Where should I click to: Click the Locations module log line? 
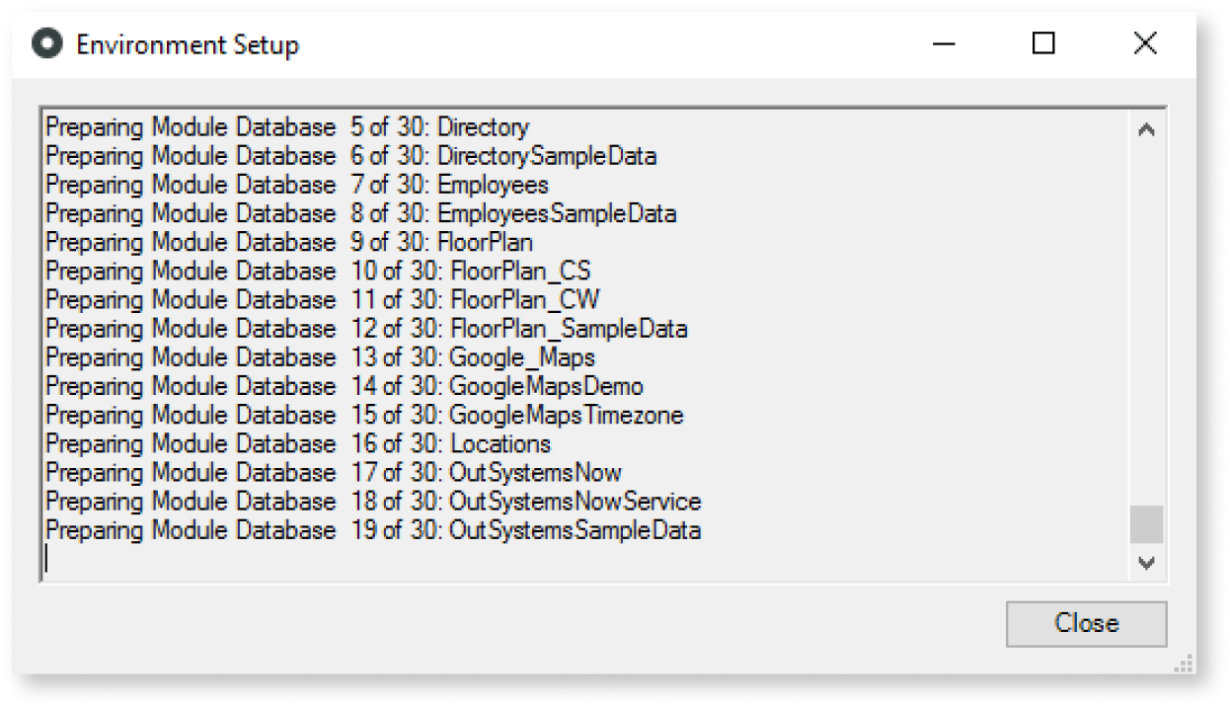pos(297,443)
